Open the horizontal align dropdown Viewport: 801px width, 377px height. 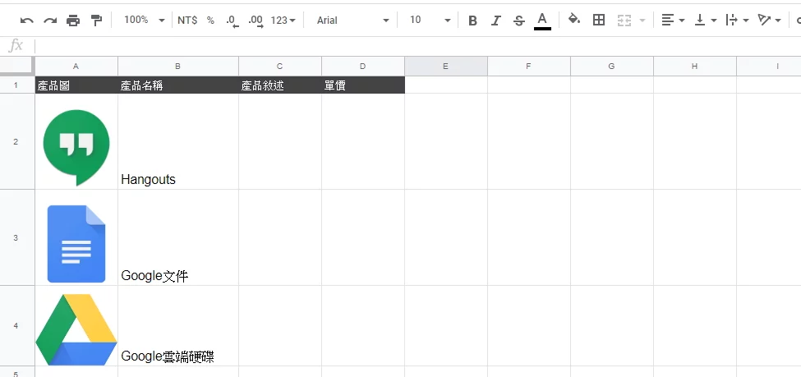(673, 21)
